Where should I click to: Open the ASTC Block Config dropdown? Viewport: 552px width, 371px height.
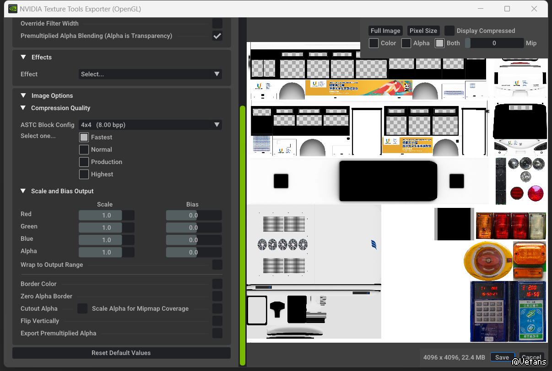[150, 125]
